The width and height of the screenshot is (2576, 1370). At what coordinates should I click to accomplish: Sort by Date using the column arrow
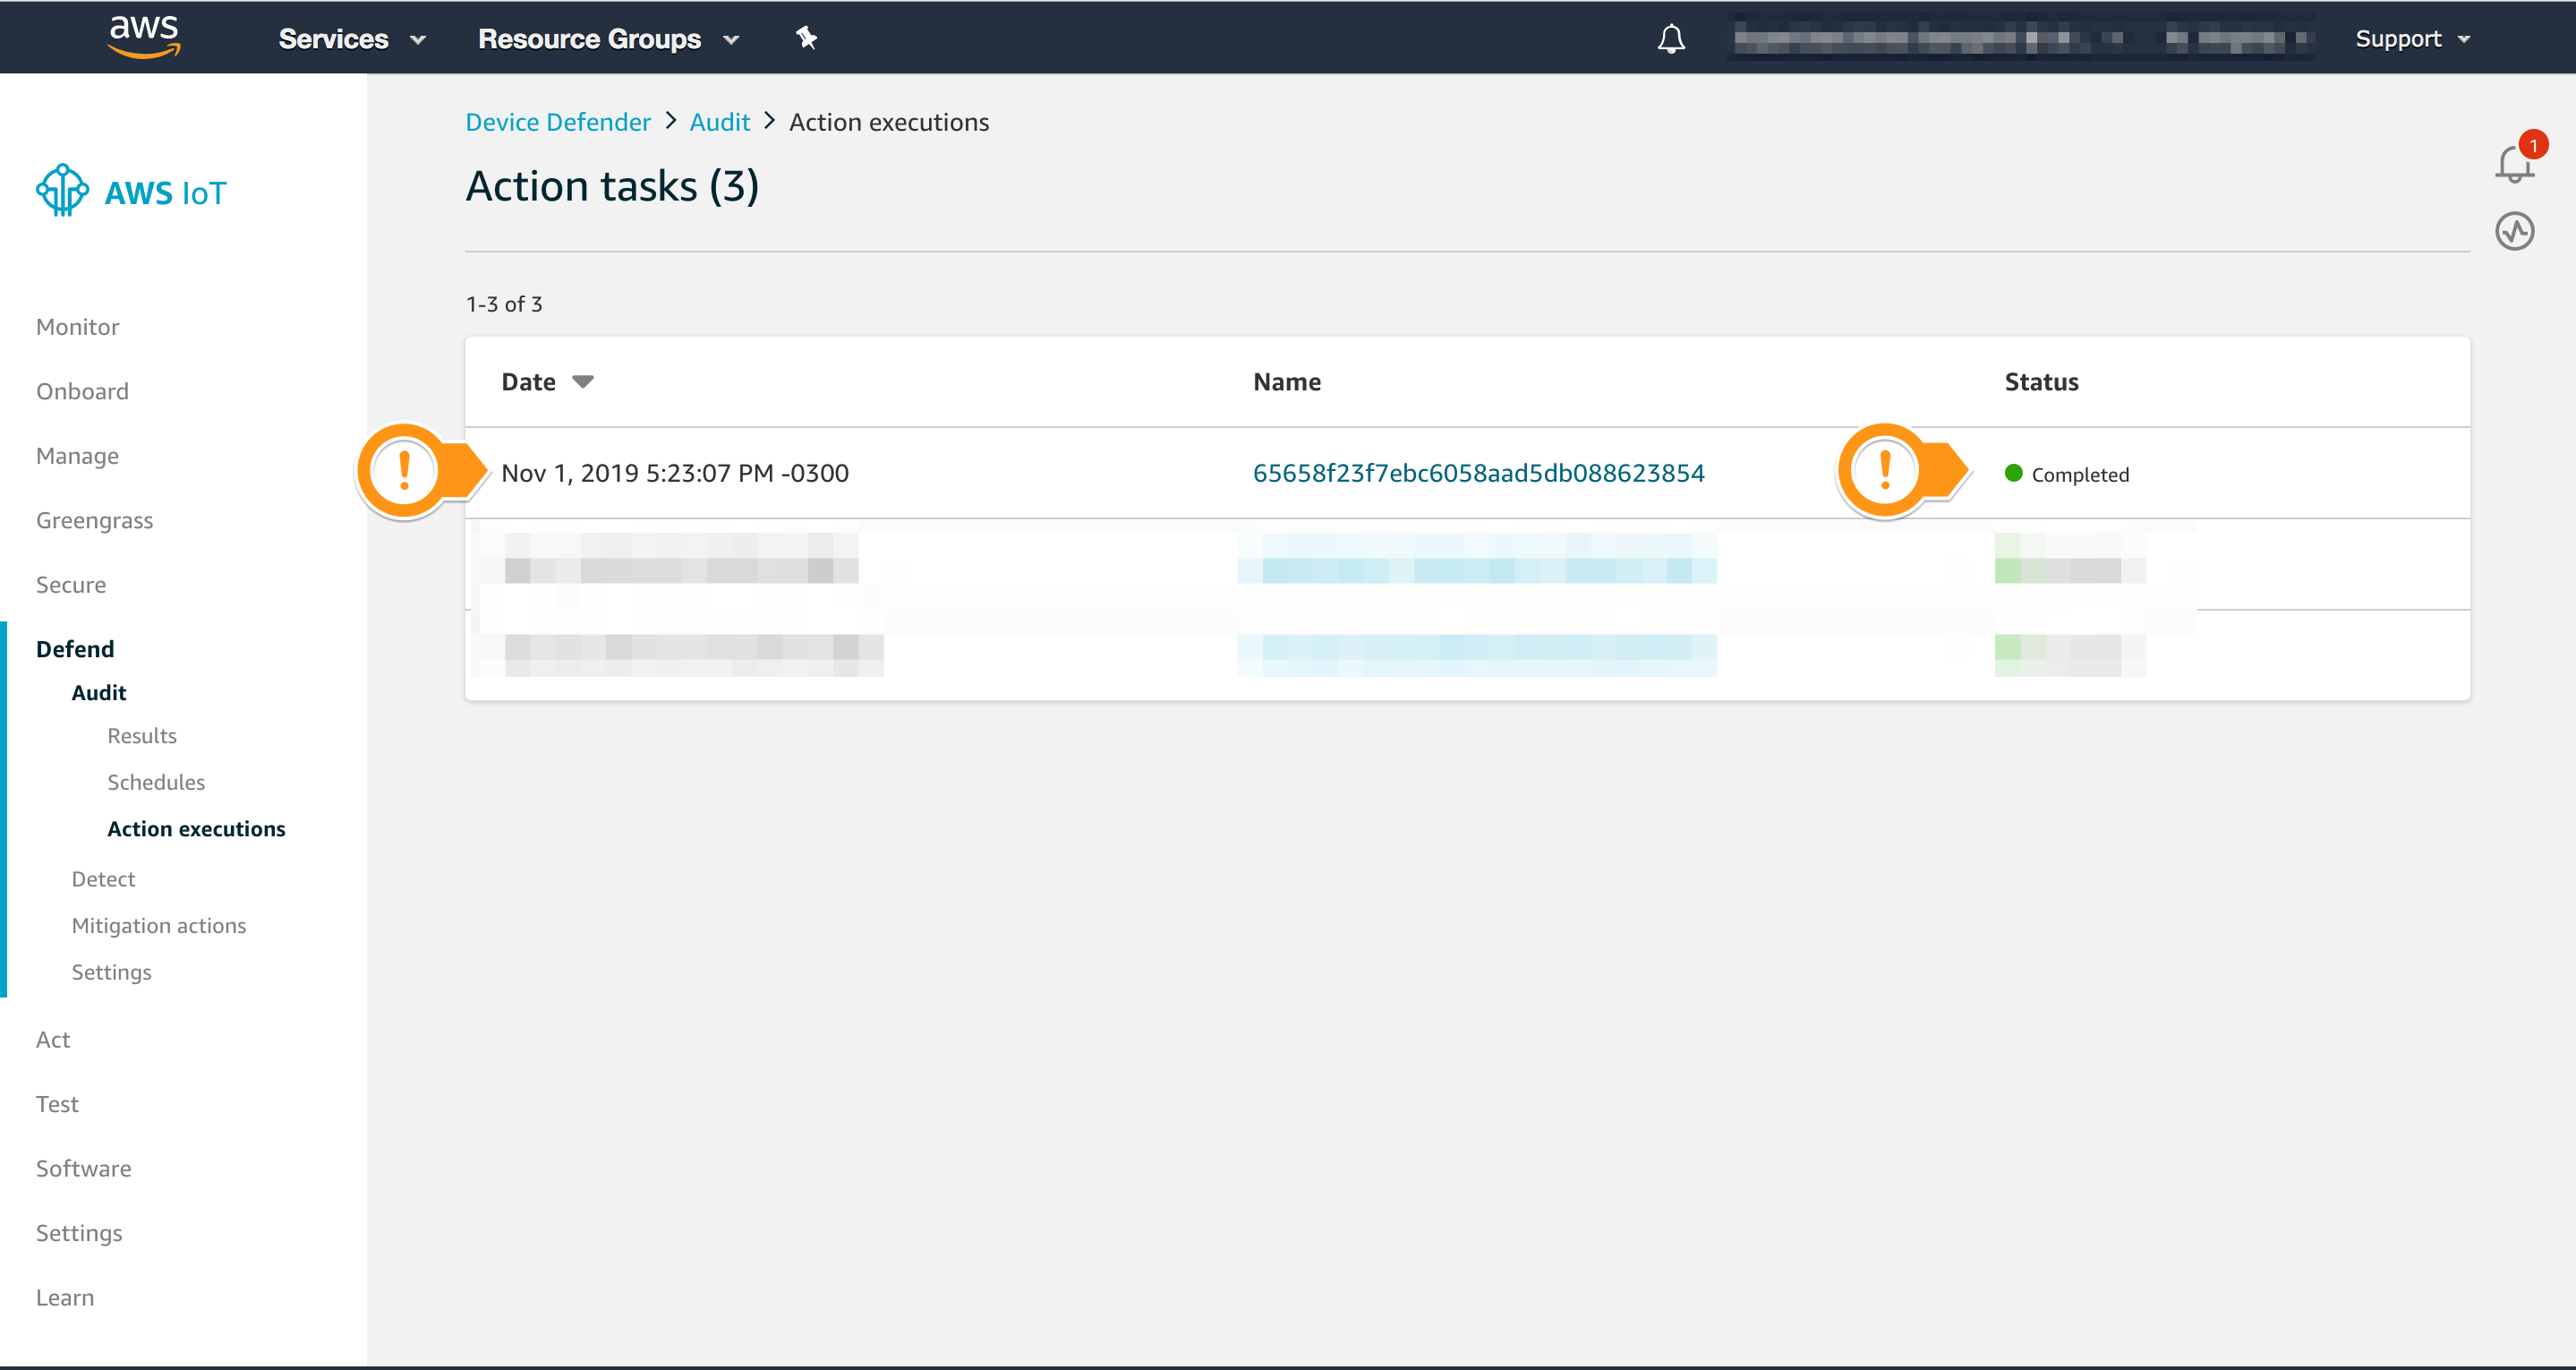[x=583, y=381]
